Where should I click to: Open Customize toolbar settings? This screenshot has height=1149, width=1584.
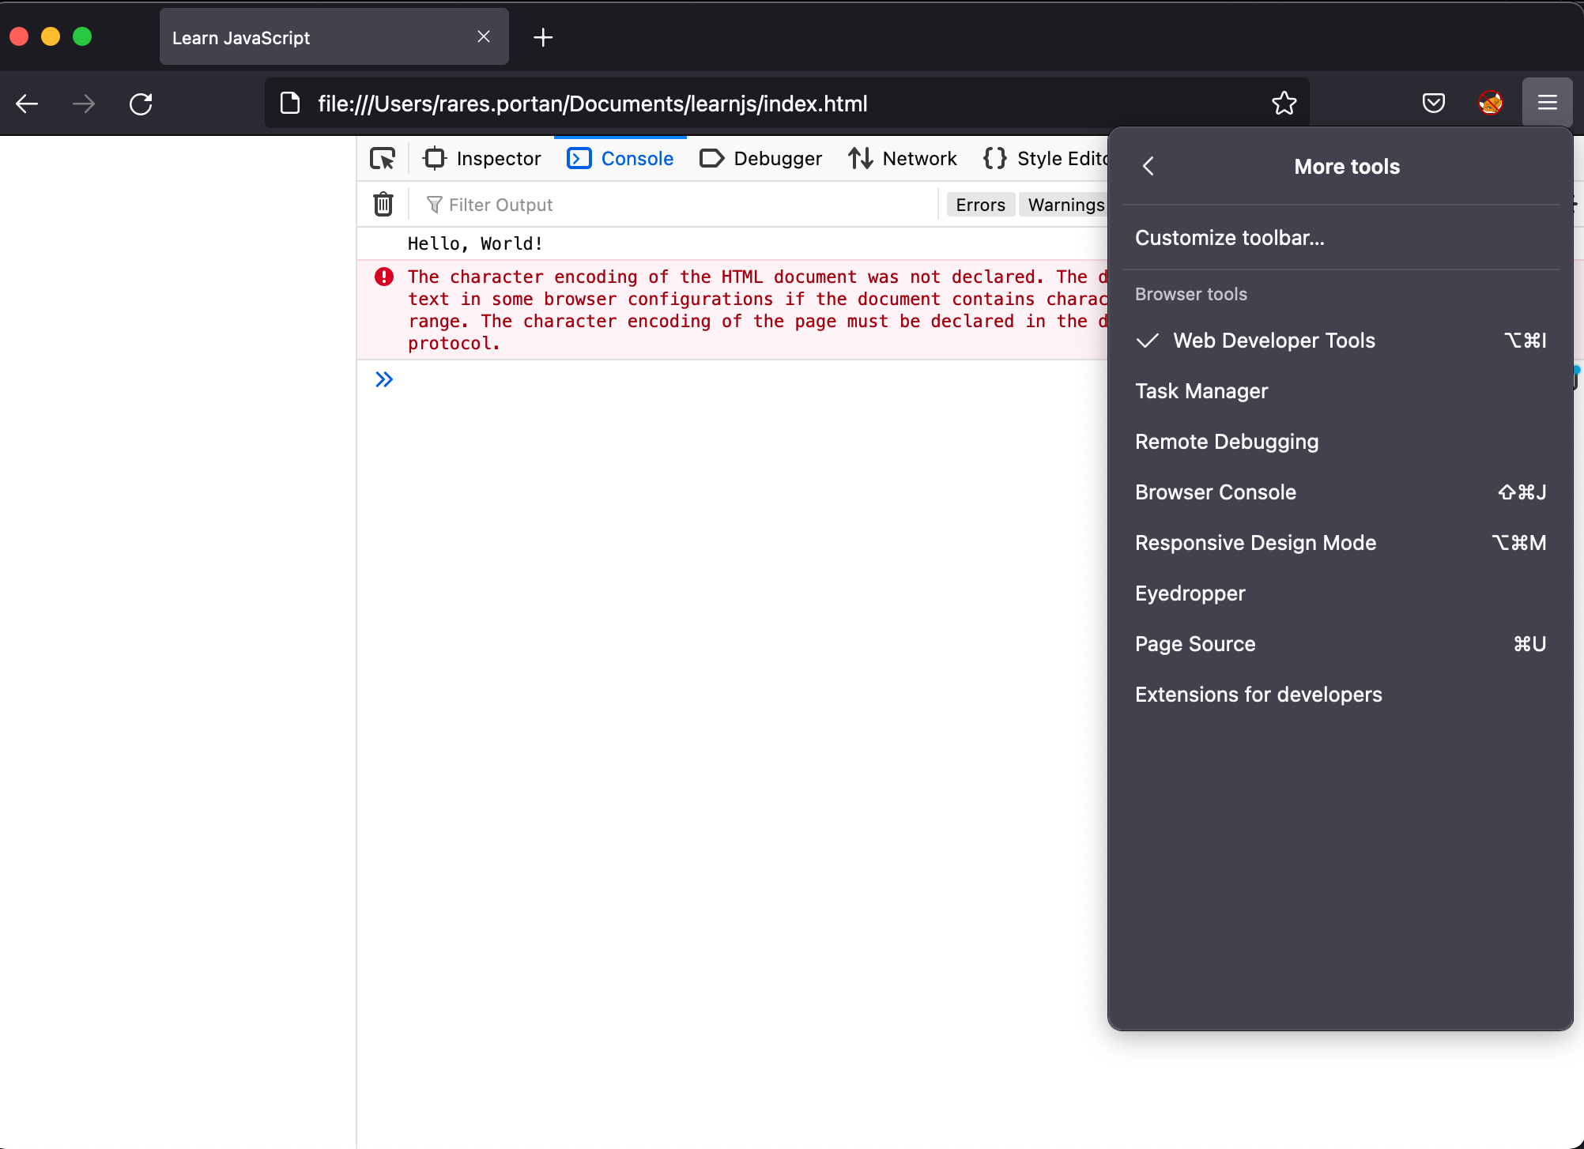point(1230,237)
